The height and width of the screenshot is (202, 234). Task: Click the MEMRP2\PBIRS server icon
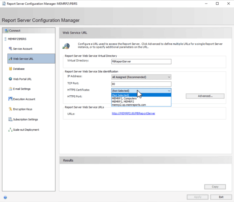tap(5, 39)
